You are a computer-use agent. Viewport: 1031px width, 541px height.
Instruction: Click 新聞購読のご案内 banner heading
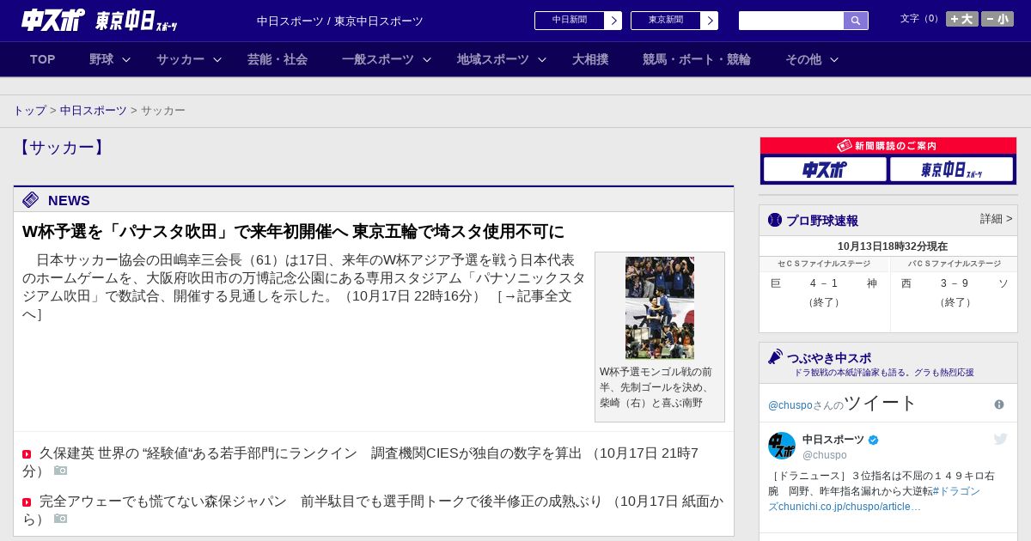click(888, 146)
